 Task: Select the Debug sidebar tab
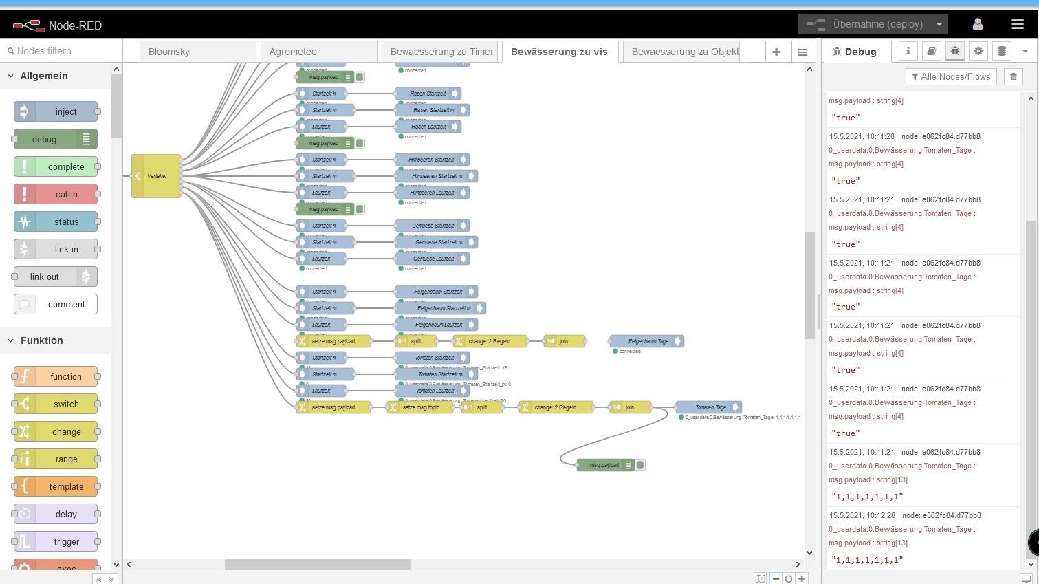tap(857, 52)
